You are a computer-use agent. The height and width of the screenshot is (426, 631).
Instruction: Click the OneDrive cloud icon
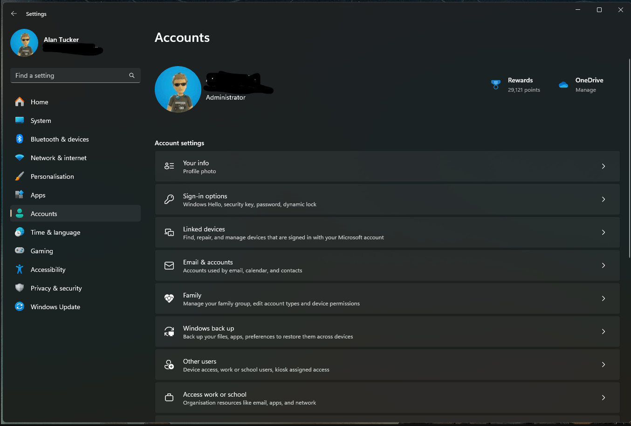563,85
